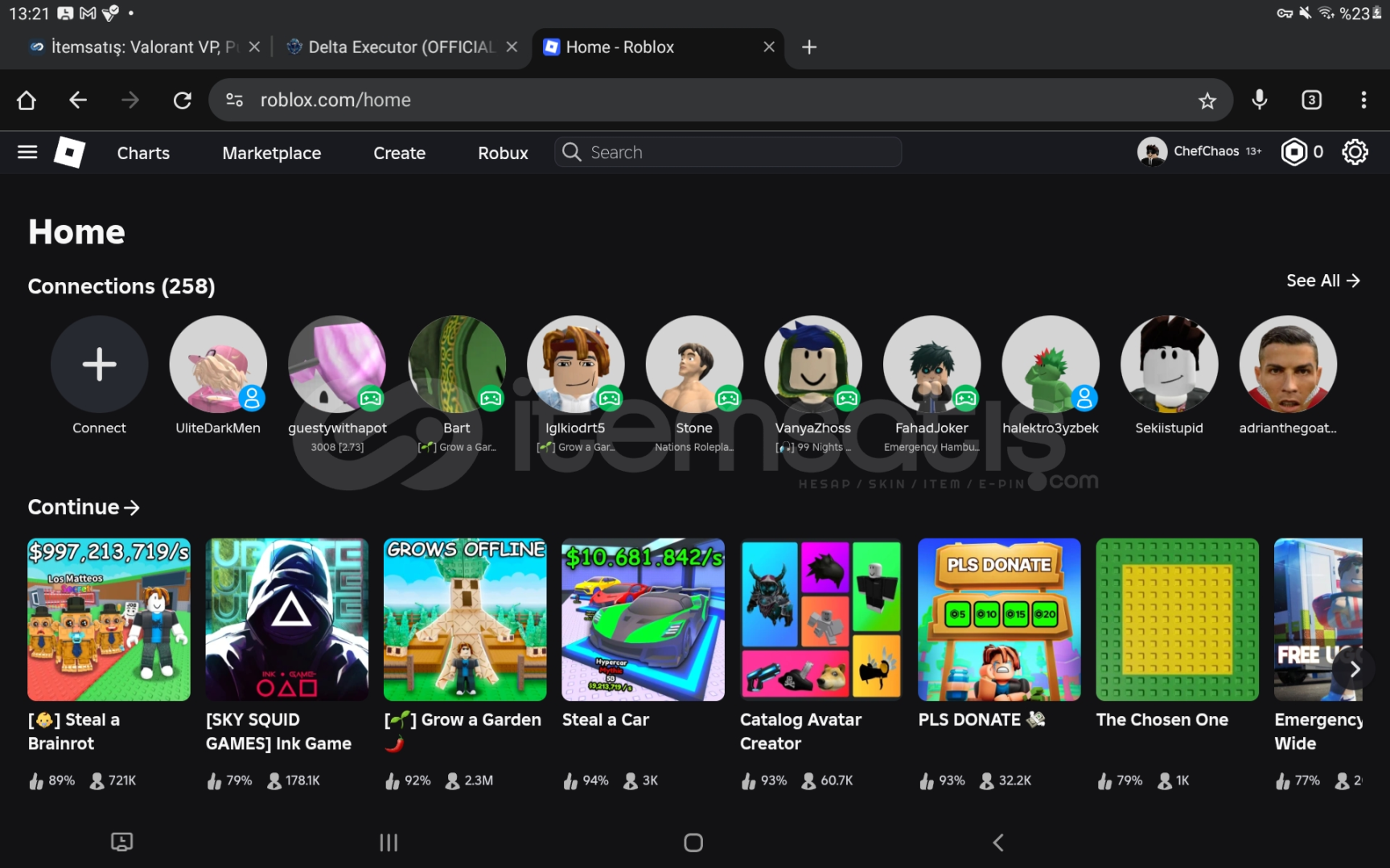Click the Continue section heading link
Screen dimensions: 1390x868
[84, 507]
